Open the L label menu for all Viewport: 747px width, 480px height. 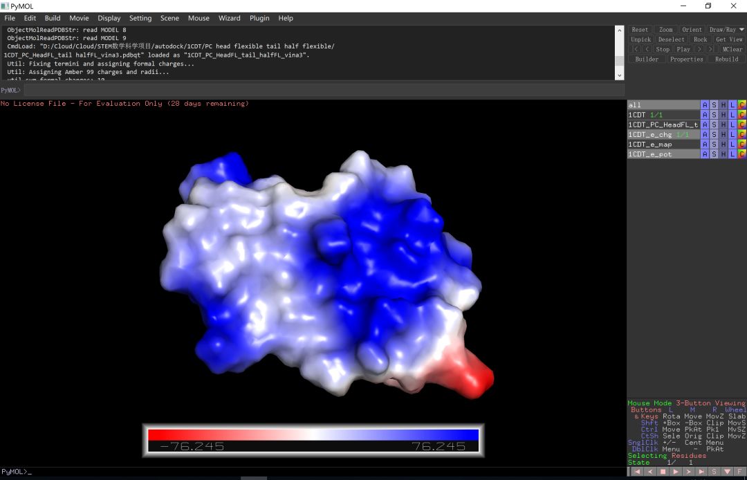(732, 104)
